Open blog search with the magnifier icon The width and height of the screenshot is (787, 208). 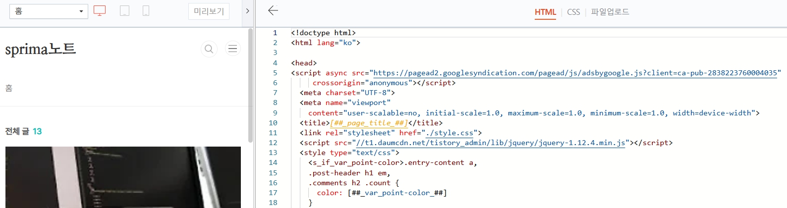pos(209,49)
